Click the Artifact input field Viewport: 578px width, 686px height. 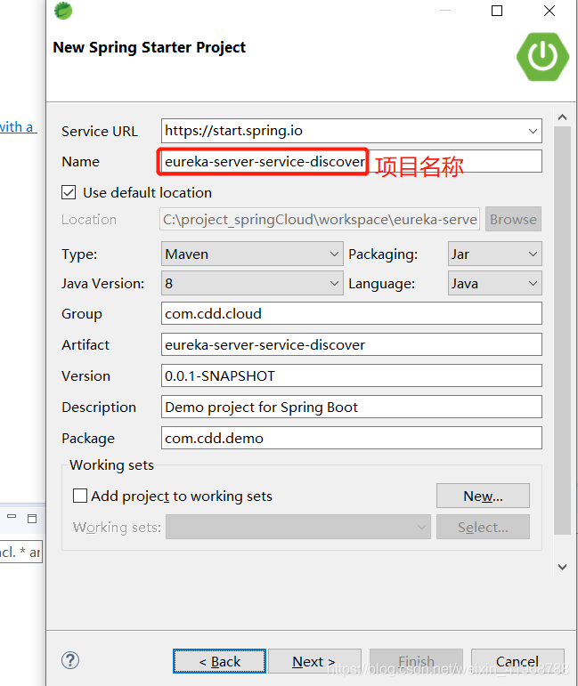point(351,344)
